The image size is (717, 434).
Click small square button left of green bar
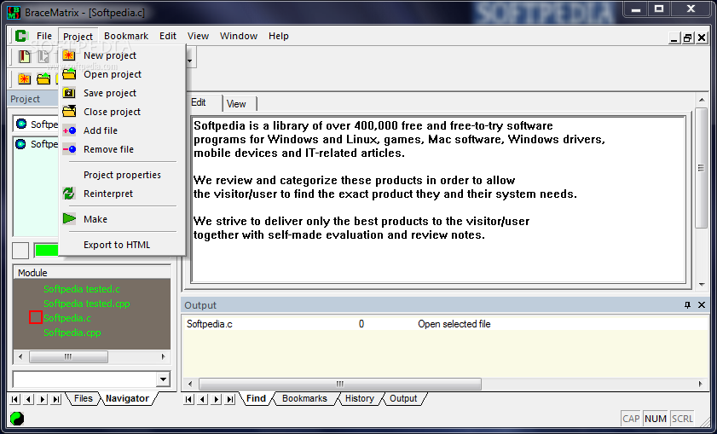coord(20,250)
